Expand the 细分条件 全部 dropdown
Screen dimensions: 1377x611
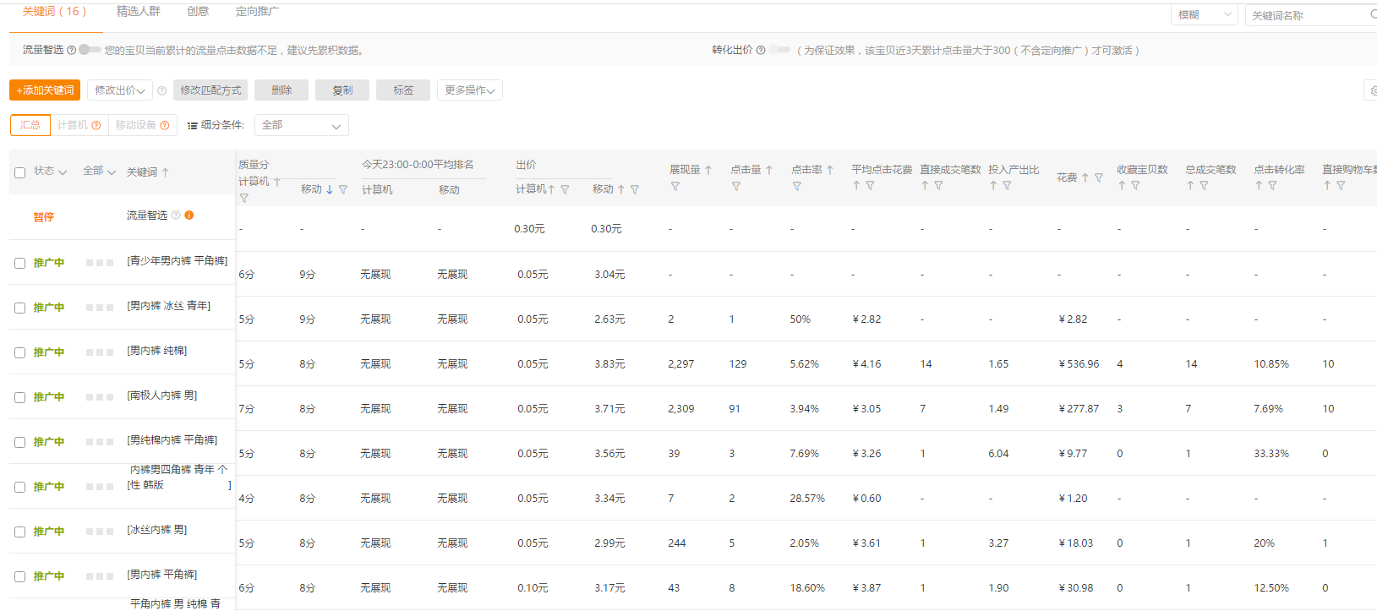(x=302, y=125)
